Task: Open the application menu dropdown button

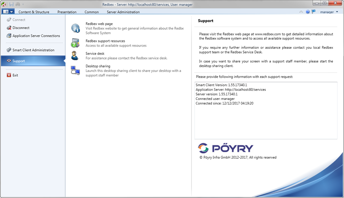Action: pos(8,12)
